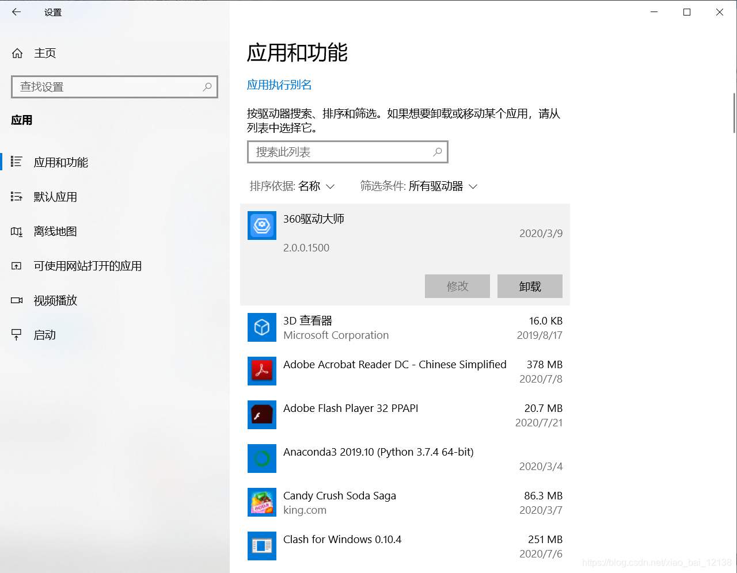Image resolution: width=737 pixels, height=573 pixels.
Task: Click the 2020/3/9 install date
Action: [x=541, y=234]
